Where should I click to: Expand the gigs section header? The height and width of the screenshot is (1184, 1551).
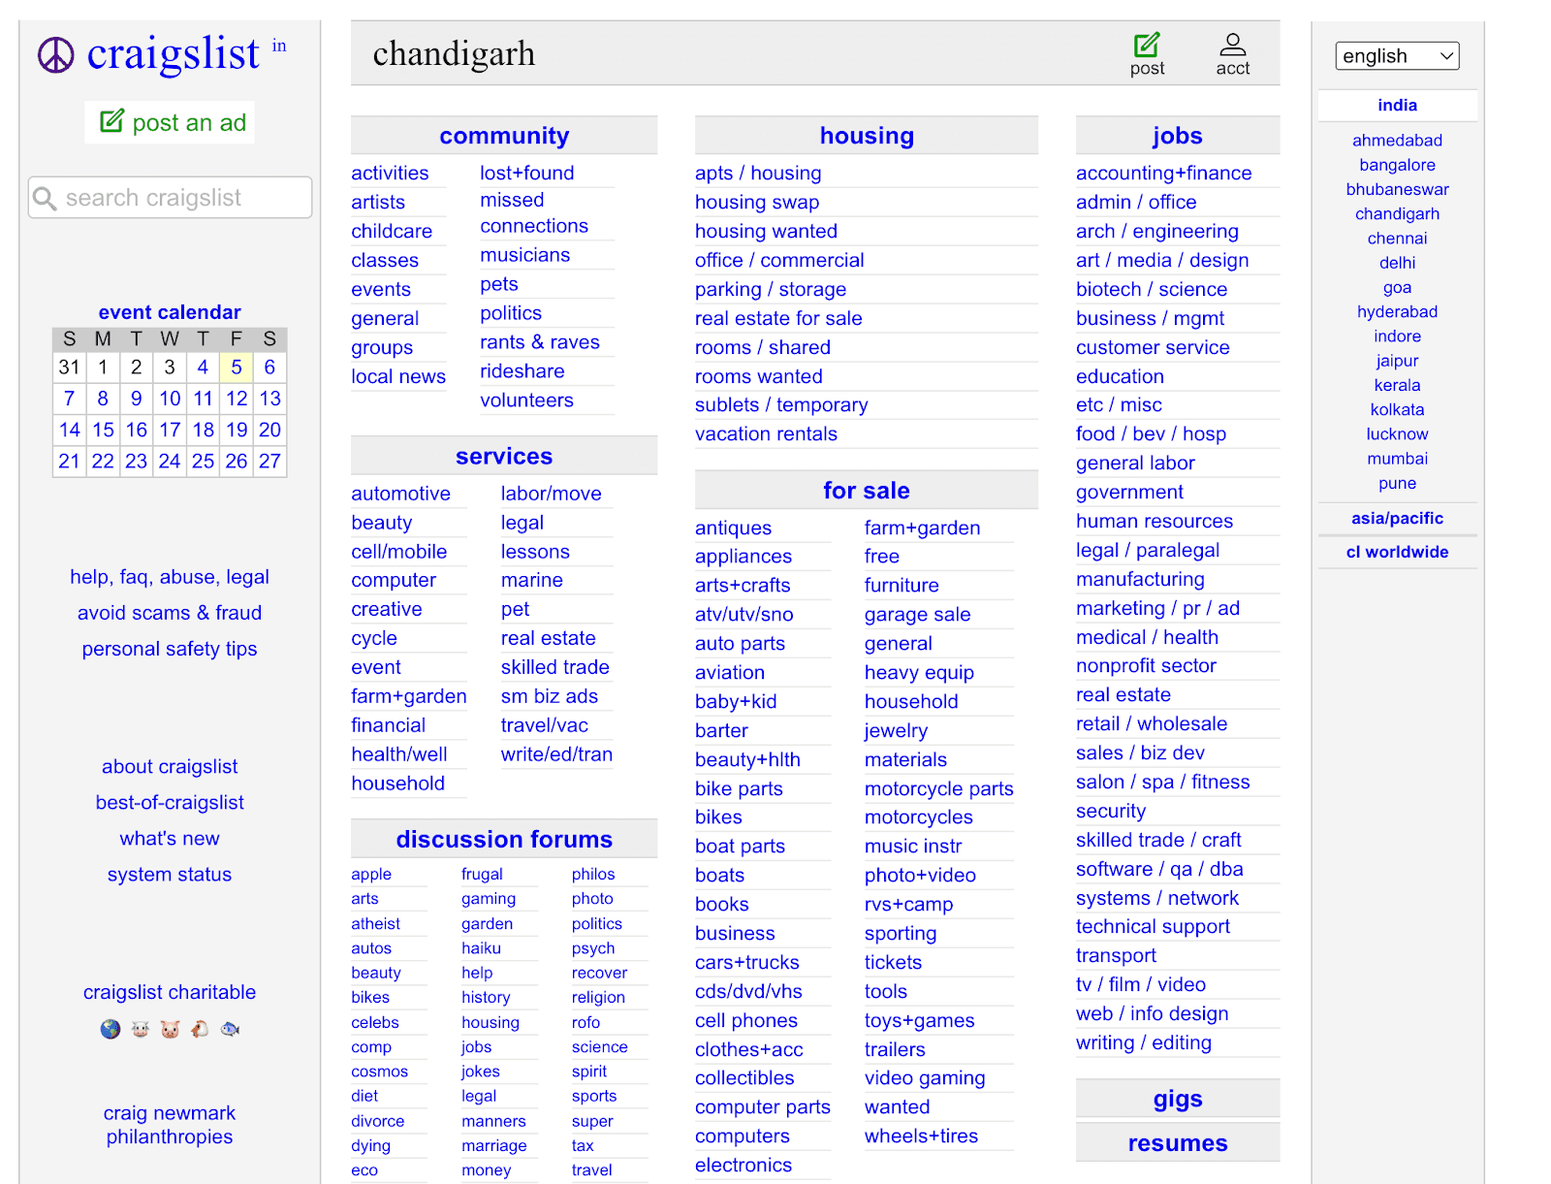1178,1099
